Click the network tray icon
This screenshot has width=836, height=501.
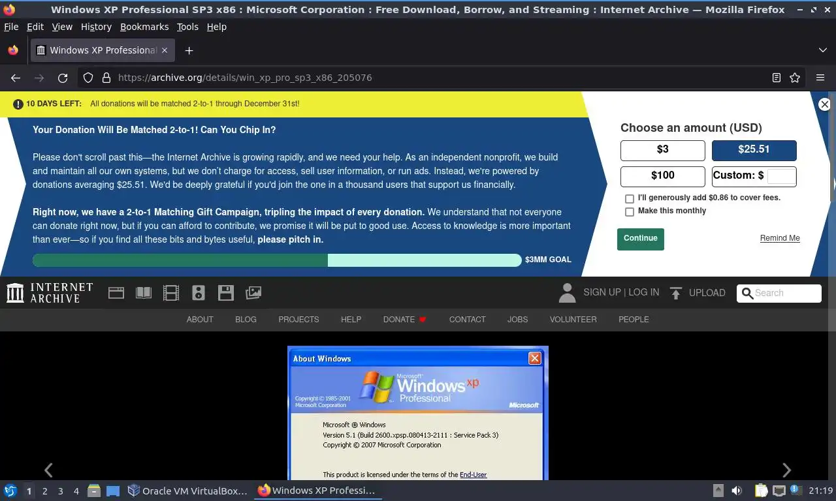pyautogui.click(x=779, y=491)
